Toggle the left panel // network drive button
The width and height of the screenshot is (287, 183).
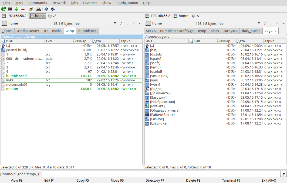tap(52, 16)
